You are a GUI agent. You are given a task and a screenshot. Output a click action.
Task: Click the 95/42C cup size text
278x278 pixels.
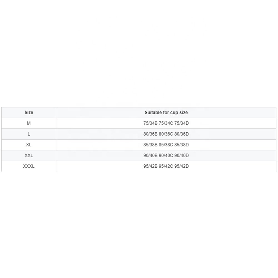click(166, 166)
